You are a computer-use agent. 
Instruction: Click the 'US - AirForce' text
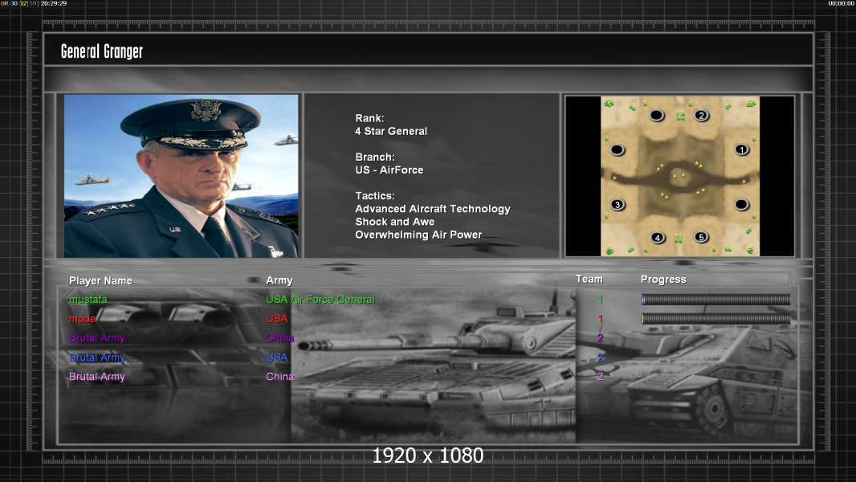pos(389,170)
